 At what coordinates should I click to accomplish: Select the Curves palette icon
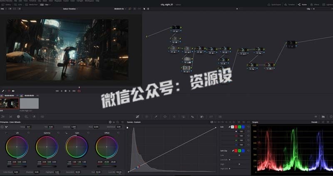pyautogui.click(x=137, y=117)
